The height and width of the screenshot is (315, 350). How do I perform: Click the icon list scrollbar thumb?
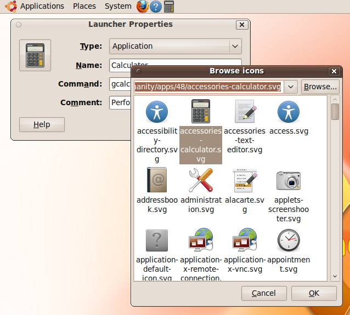coord(335,112)
